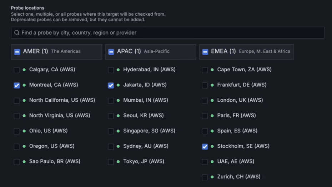Click the 'Asia-Pacific' region subtitle
This screenshot has width=332, height=187.
point(157,51)
